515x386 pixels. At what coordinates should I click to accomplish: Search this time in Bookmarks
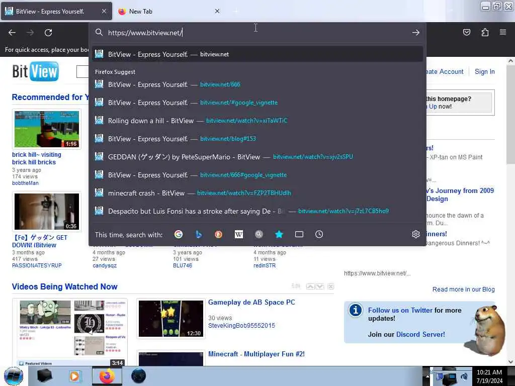279,234
